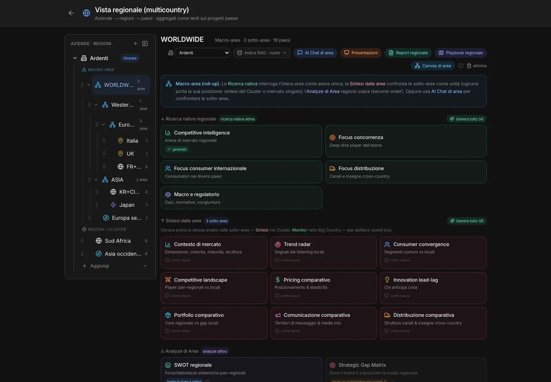Open Trend radar card
551x382 pixels.
pyautogui.click(x=323, y=252)
